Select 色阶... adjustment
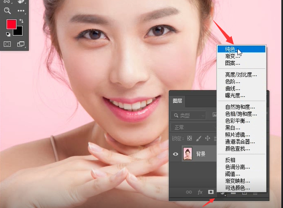Viewport: 283px width, 208px height. (241, 81)
